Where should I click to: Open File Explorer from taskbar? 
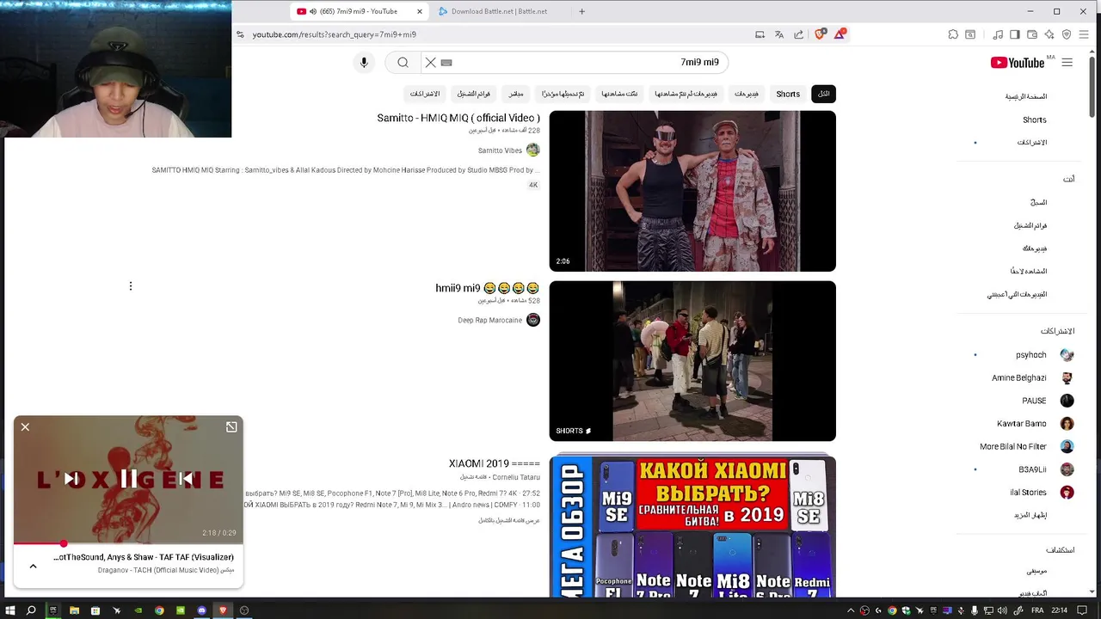[74, 610]
